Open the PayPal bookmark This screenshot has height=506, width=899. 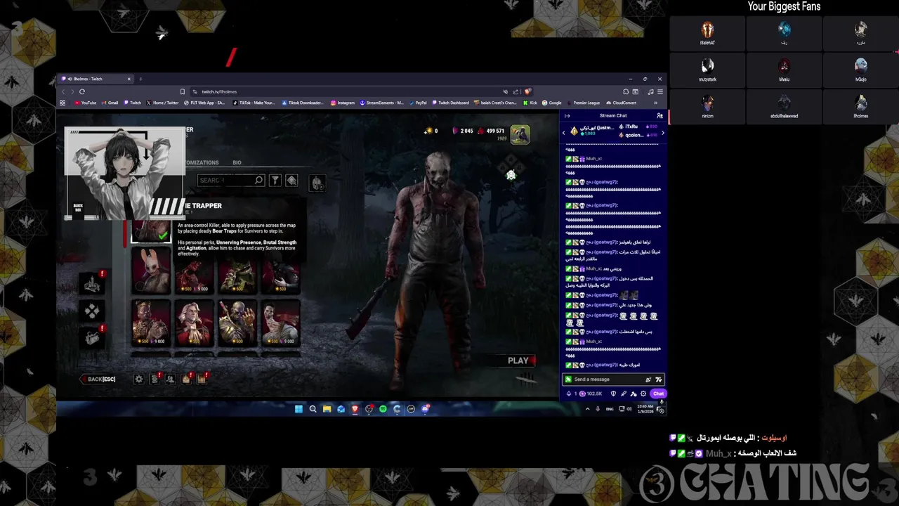point(418,103)
